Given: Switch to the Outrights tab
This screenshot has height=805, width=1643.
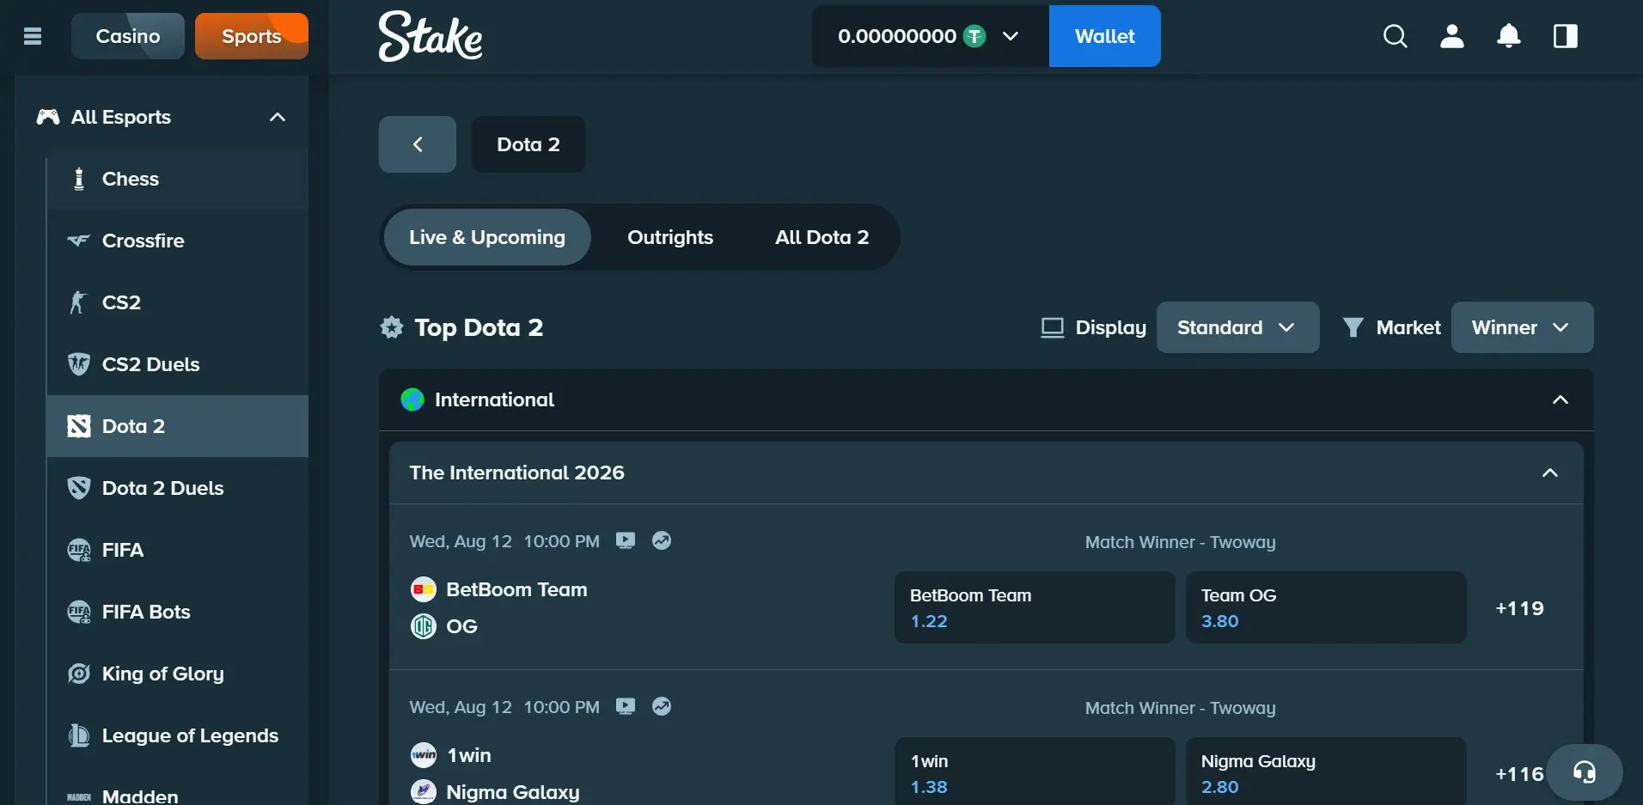Looking at the screenshot, I should (670, 237).
